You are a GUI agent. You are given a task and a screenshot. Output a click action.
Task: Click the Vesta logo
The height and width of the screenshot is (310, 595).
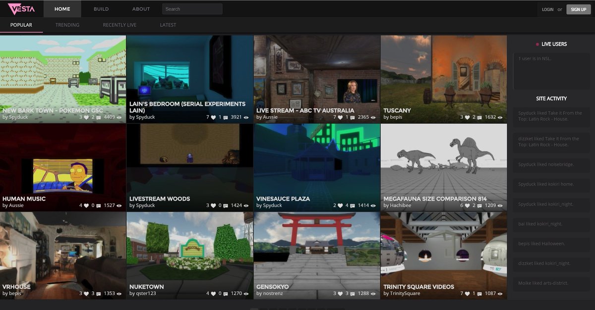coord(21,9)
